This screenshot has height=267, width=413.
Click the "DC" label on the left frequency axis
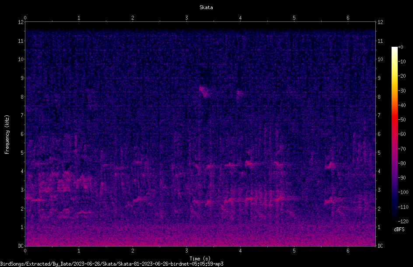[x=21, y=246]
